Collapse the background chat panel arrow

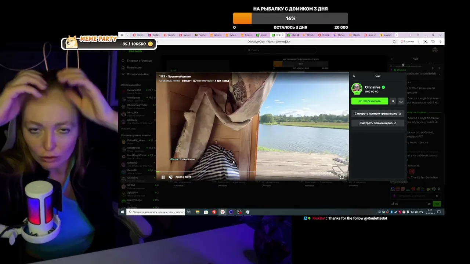pos(392,59)
